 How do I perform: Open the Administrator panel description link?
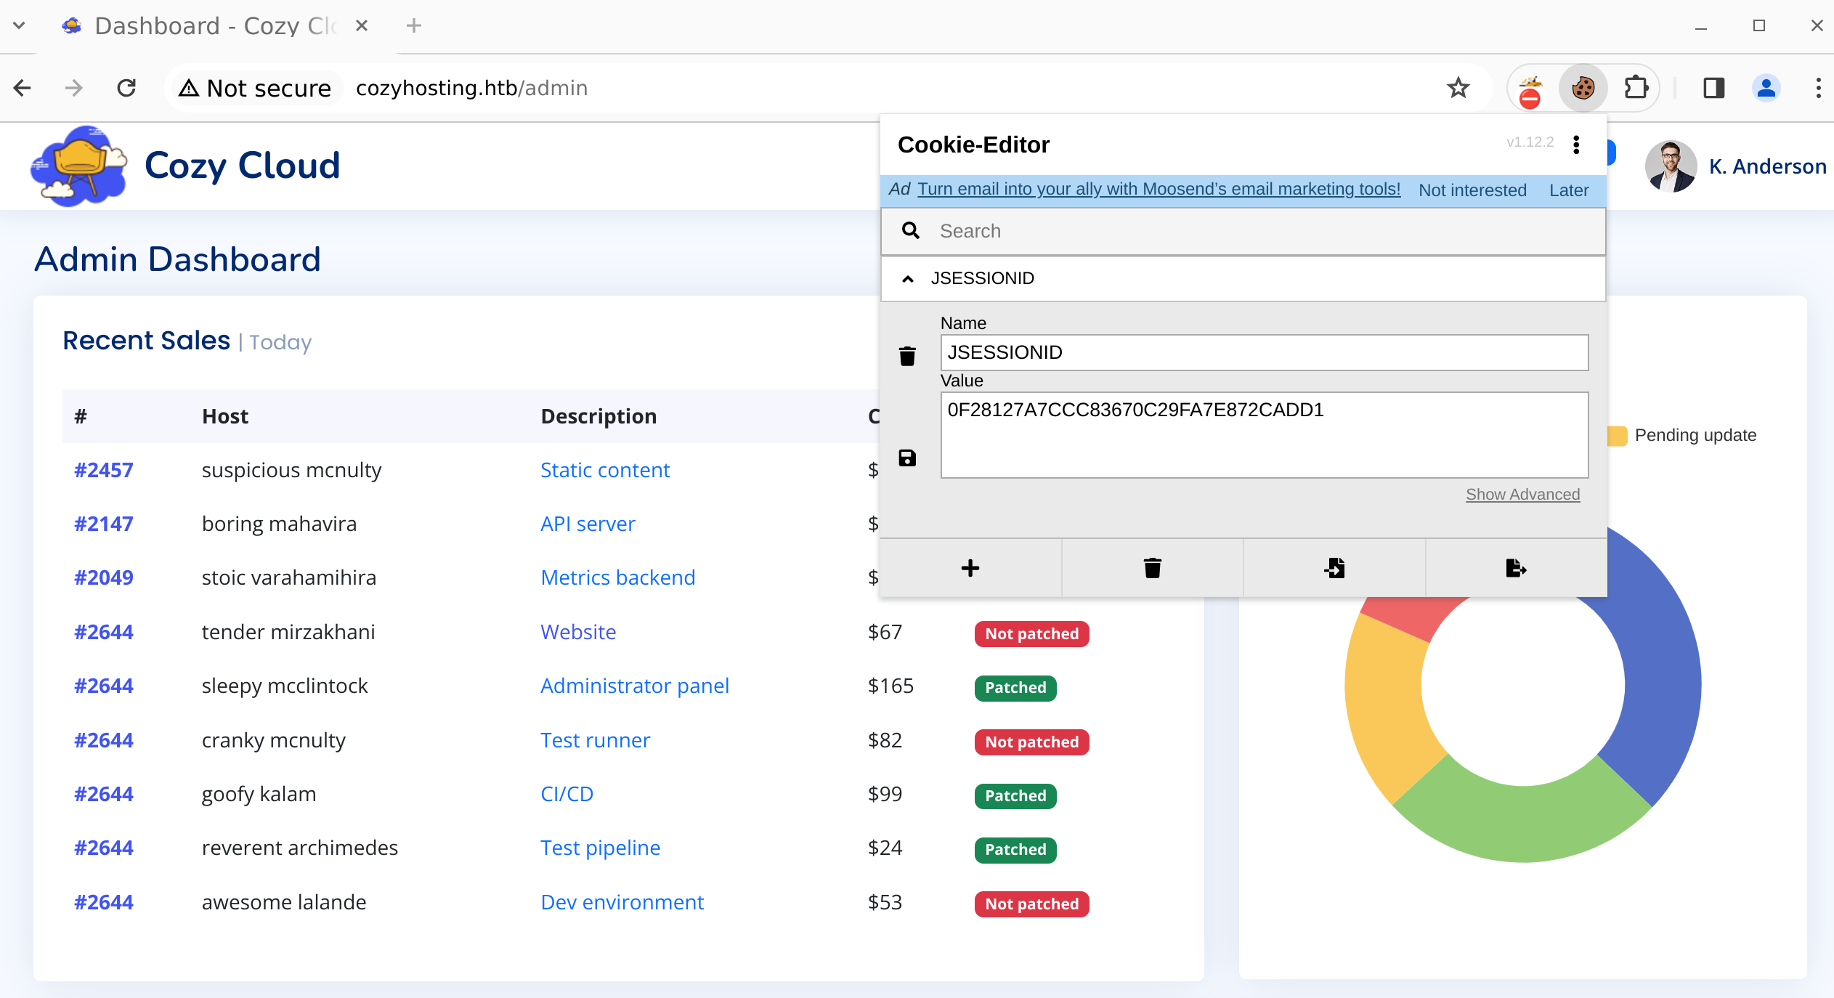point(634,686)
